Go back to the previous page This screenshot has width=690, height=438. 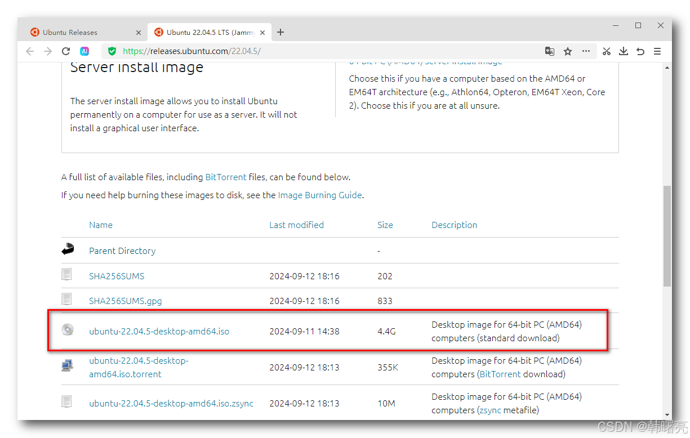[30, 51]
